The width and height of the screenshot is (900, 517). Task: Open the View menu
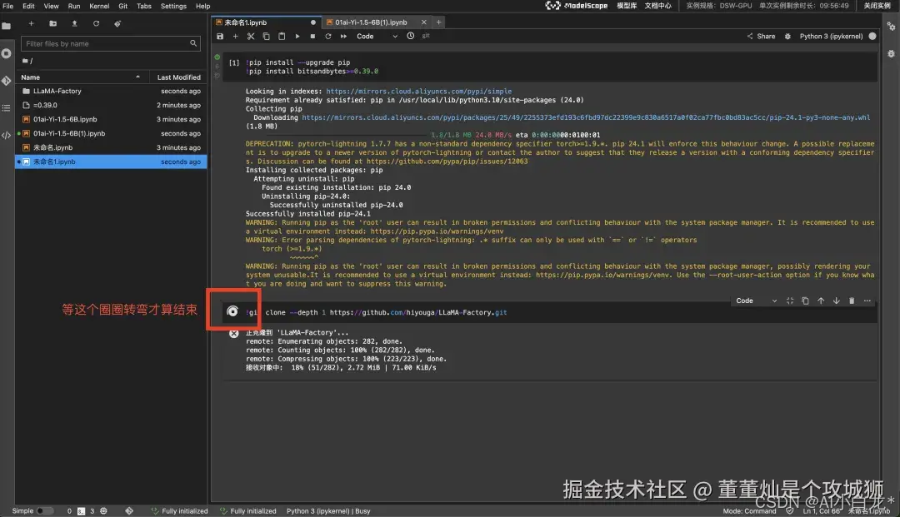(x=51, y=6)
